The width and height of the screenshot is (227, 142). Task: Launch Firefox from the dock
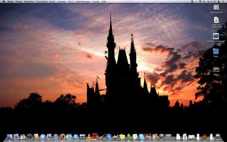pyautogui.click(x=62, y=137)
